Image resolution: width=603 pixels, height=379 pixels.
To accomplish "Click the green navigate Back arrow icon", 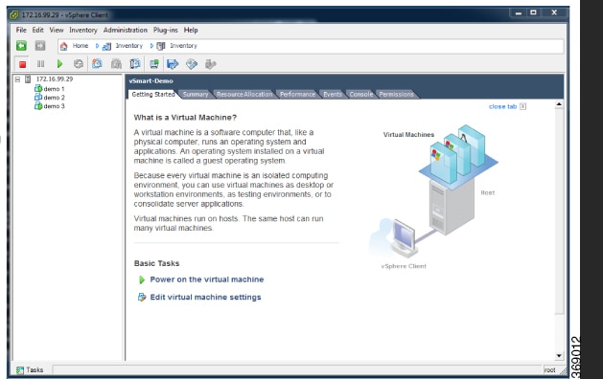I will tap(21, 46).
